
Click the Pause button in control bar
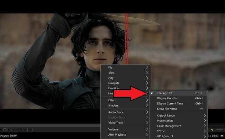[x=5, y=130]
